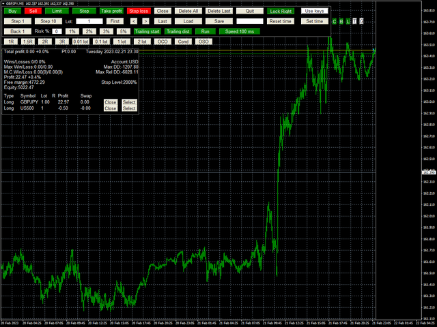Select the US500 position row
The height and width of the screenshot is (327, 437).
click(129, 108)
